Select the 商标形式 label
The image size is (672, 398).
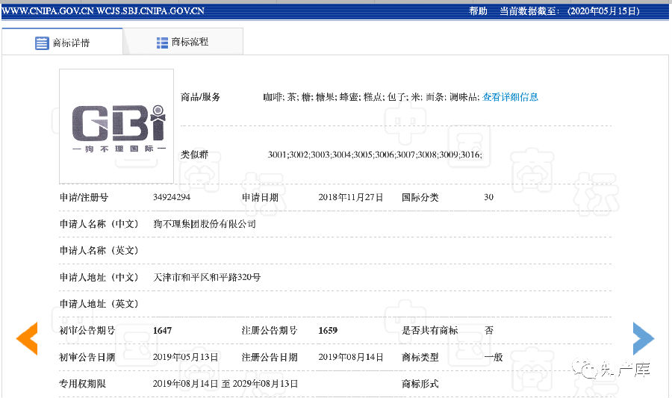(x=420, y=383)
